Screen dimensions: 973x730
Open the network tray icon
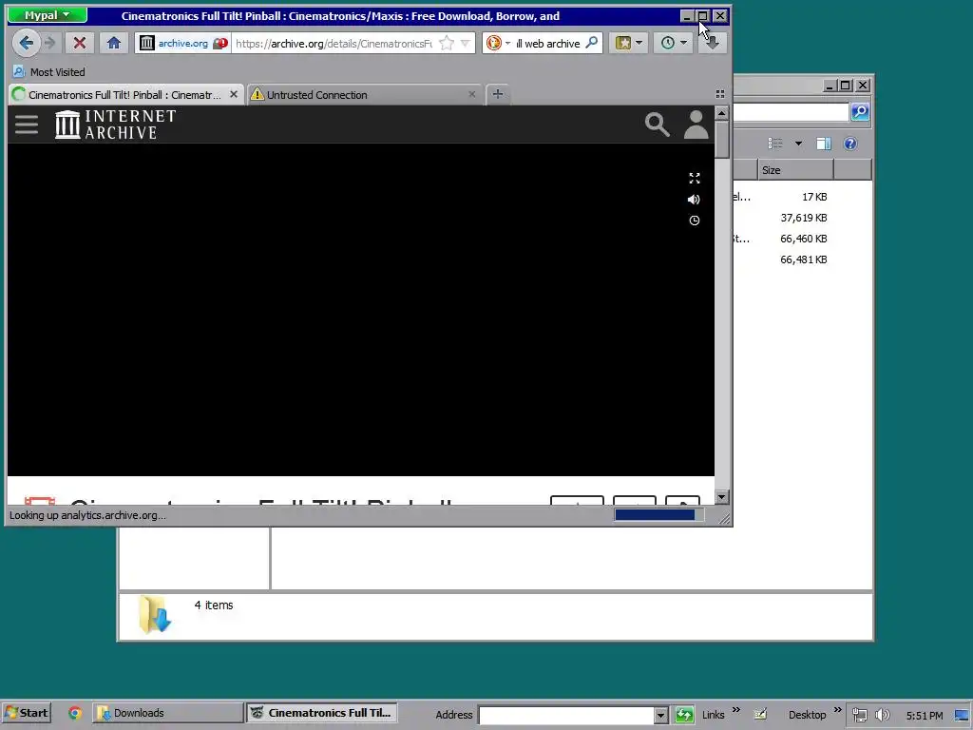point(859,715)
